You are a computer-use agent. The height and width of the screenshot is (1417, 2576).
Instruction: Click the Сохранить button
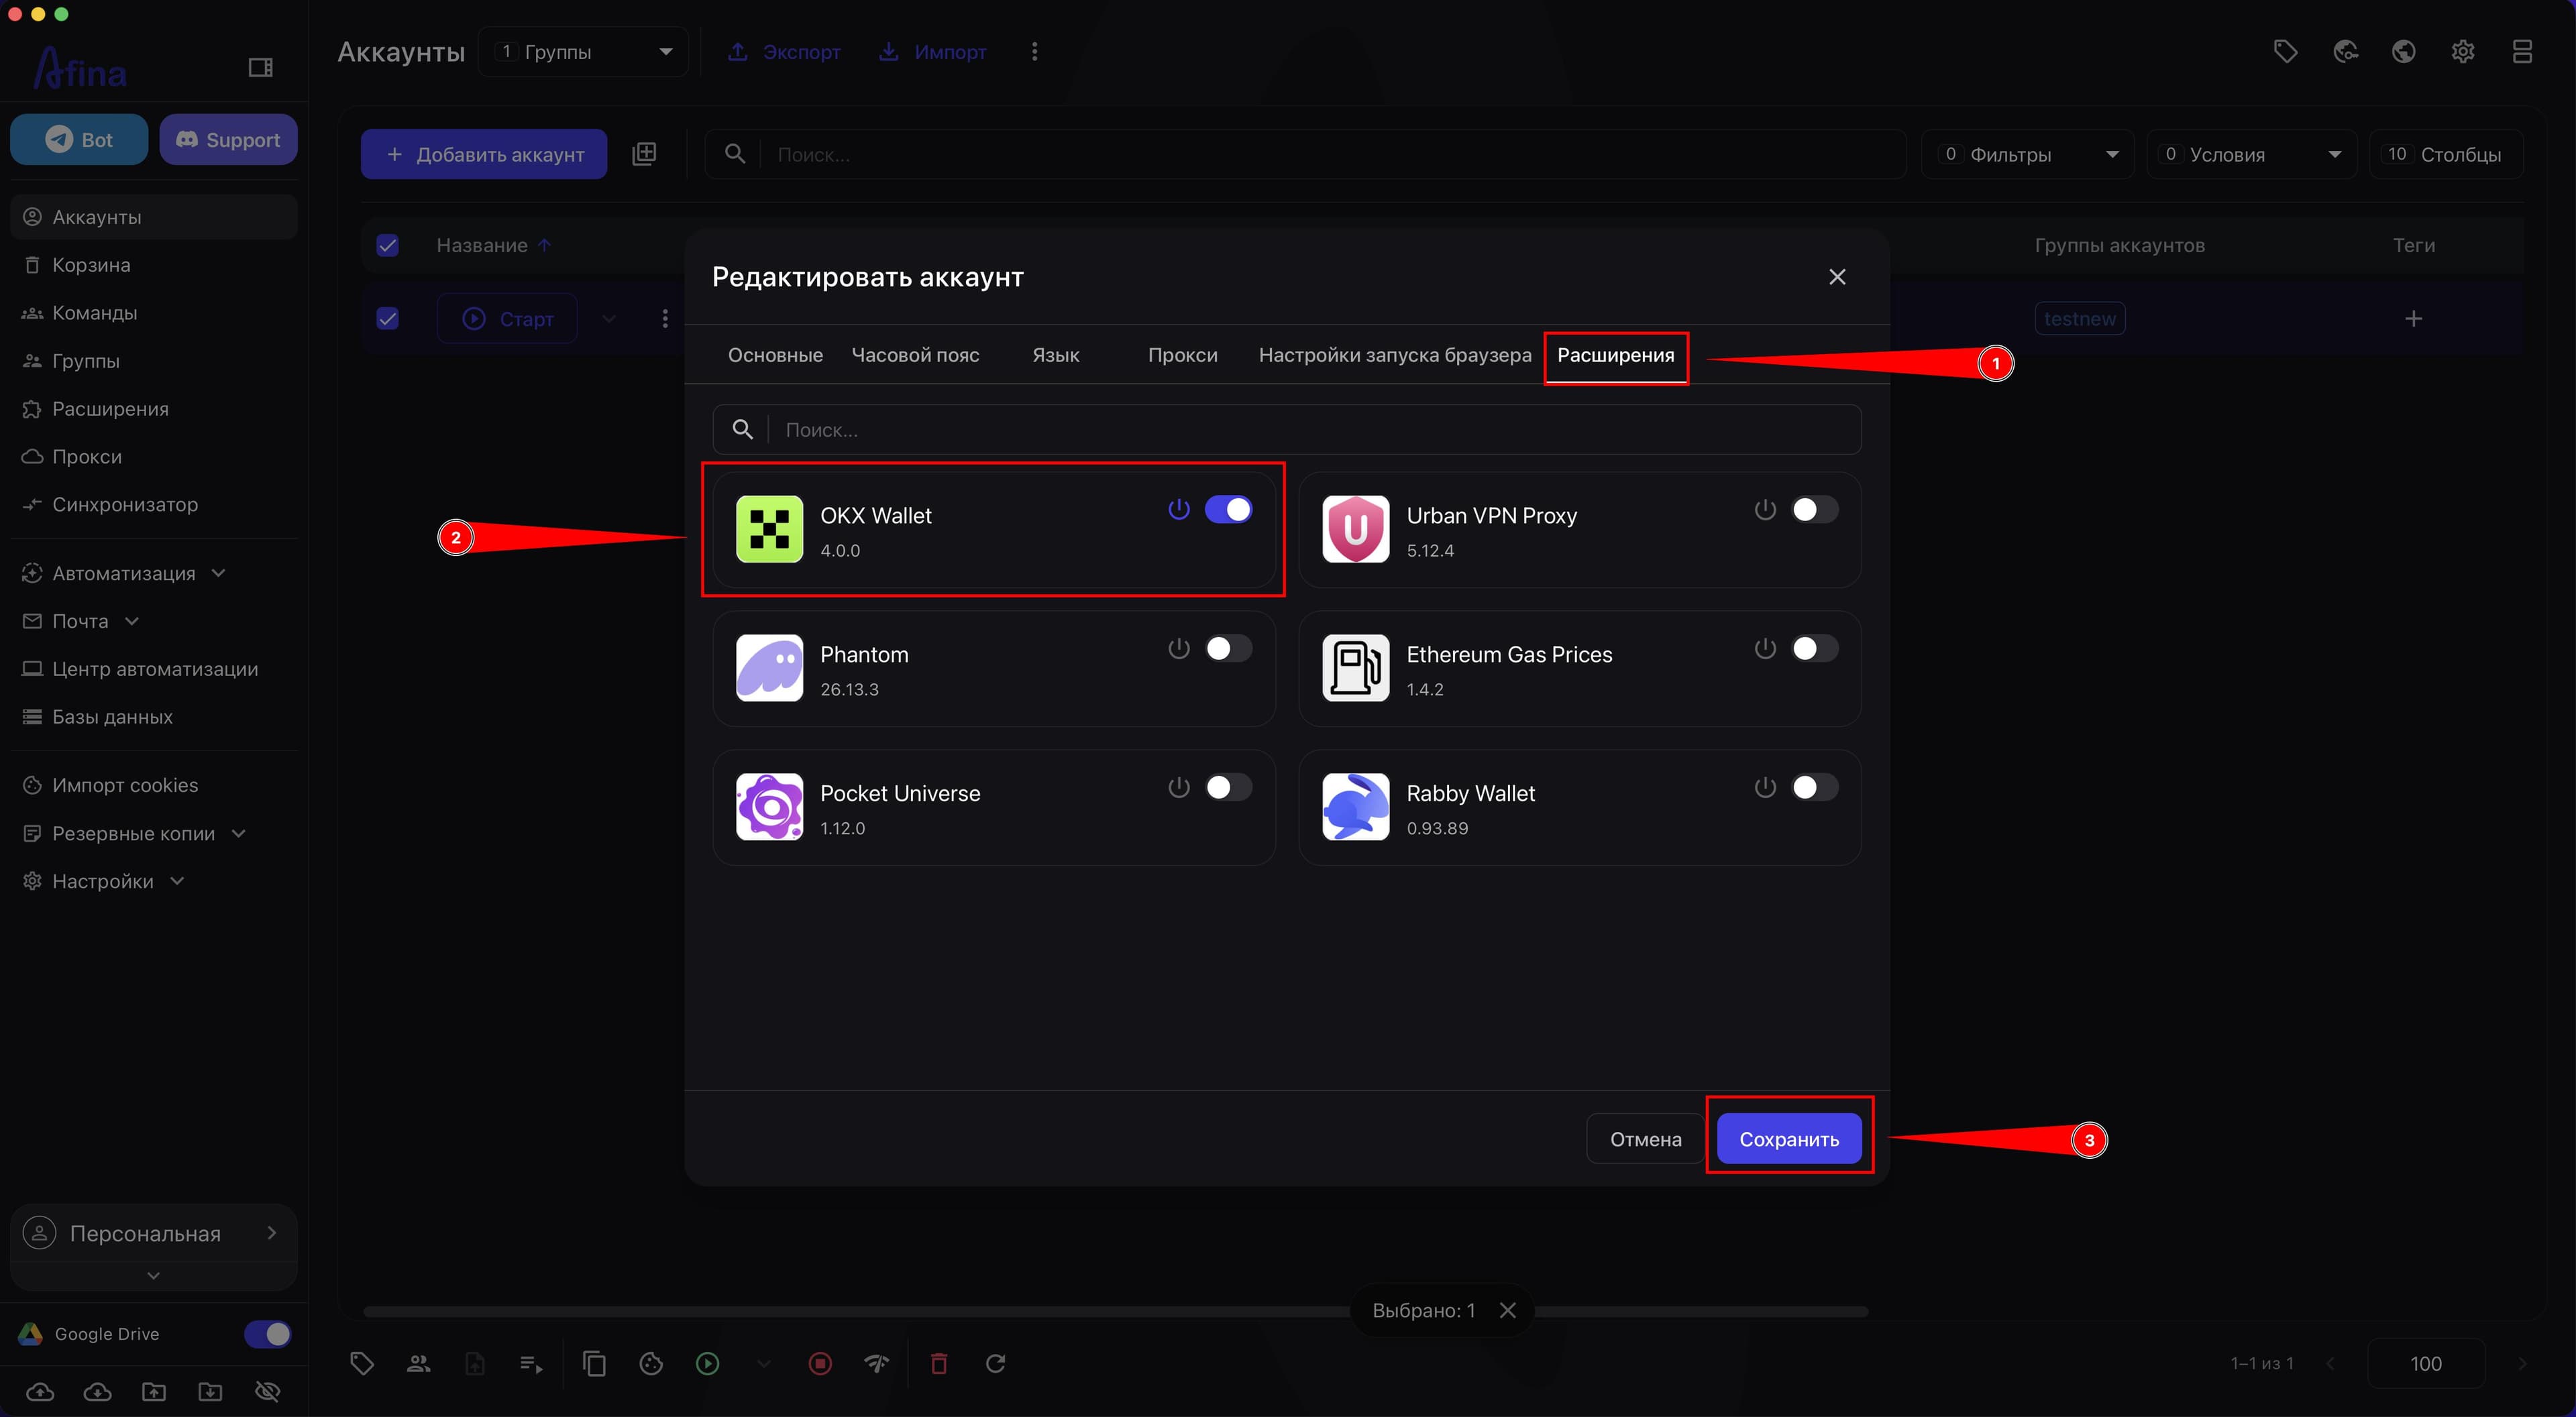pos(1789,1139)
